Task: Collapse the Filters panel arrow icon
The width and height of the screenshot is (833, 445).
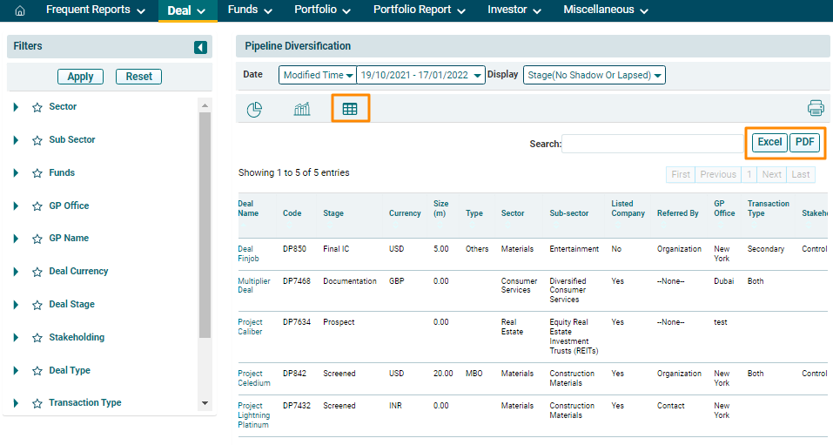Action: coord(200,47)
